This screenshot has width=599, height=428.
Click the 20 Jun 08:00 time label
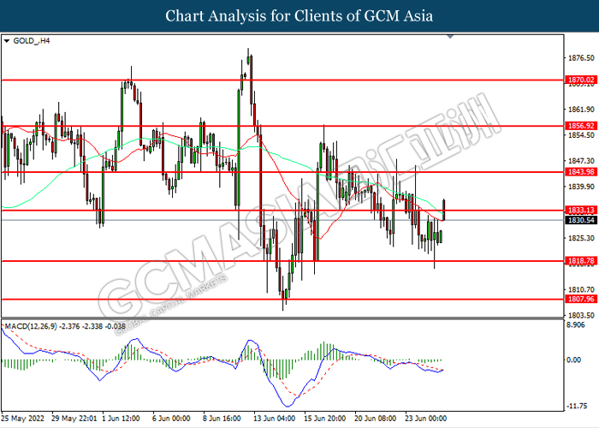[x=375, y=419]
